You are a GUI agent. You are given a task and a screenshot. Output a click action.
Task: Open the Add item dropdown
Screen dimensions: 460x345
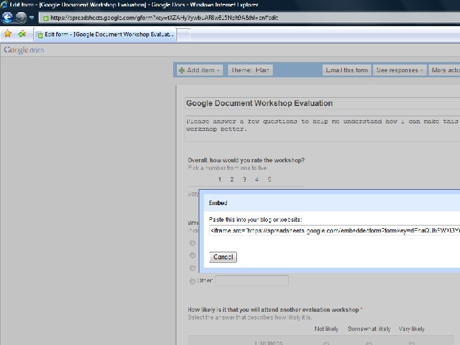(199, 70)
